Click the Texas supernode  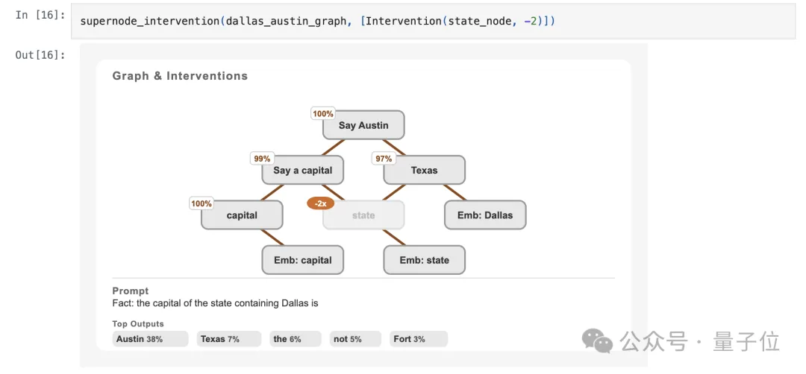click(x=424, y=170)
